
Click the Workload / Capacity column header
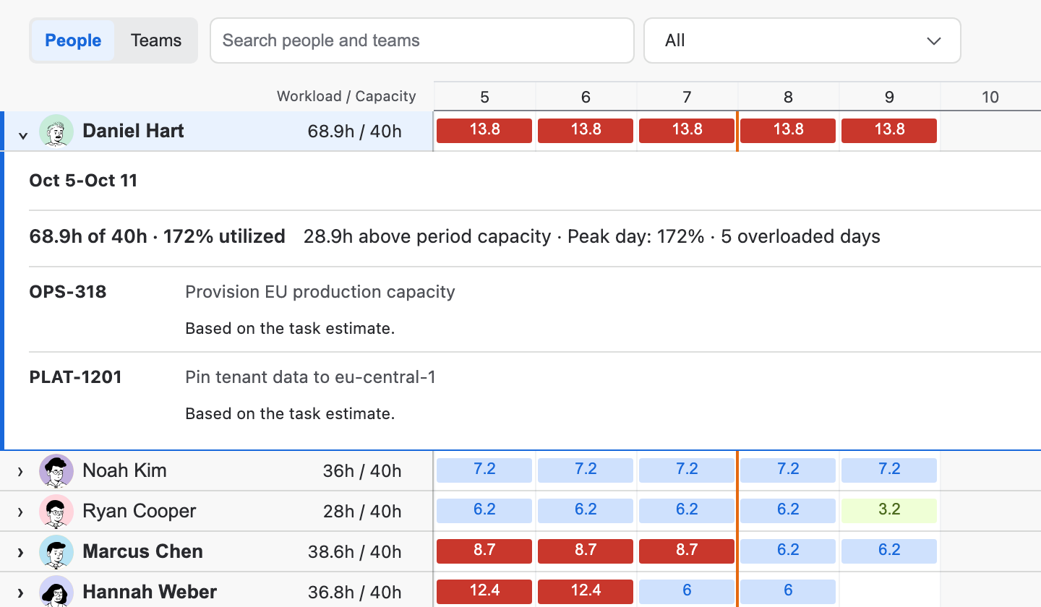346,96
